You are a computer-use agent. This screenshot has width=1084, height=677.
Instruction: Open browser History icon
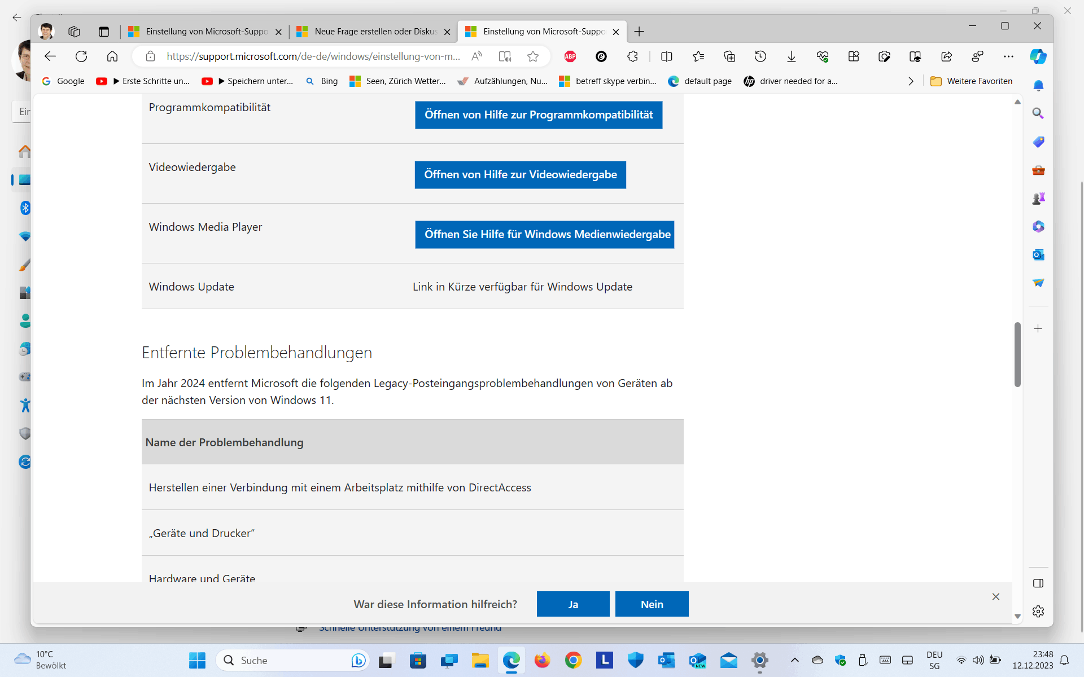tap(760, 56)
